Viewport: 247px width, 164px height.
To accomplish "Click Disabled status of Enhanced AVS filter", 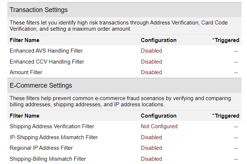I will point(151,51).
